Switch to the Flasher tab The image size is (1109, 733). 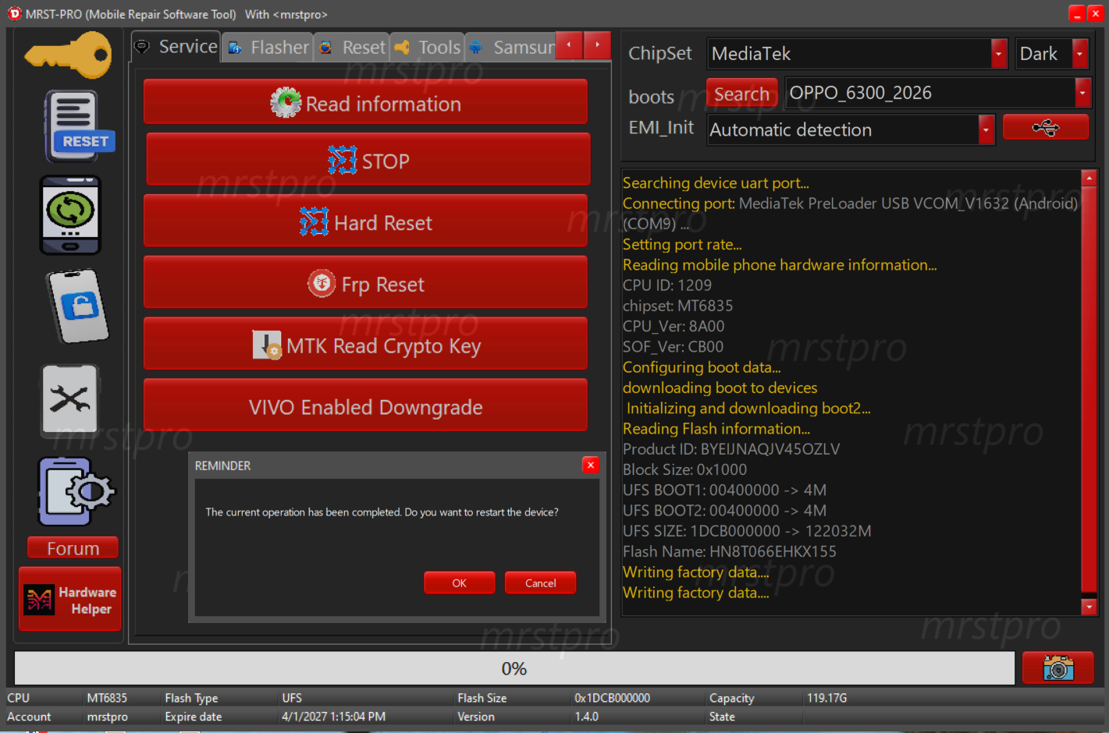(268, 48)
